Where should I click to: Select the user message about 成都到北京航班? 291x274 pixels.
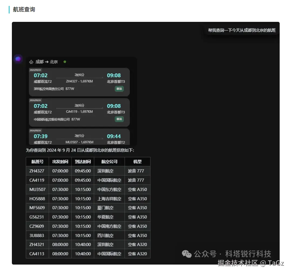pos(242,30)
